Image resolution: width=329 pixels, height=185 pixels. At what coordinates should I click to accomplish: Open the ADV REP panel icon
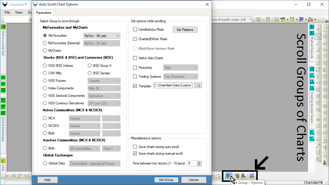[312, 27]
